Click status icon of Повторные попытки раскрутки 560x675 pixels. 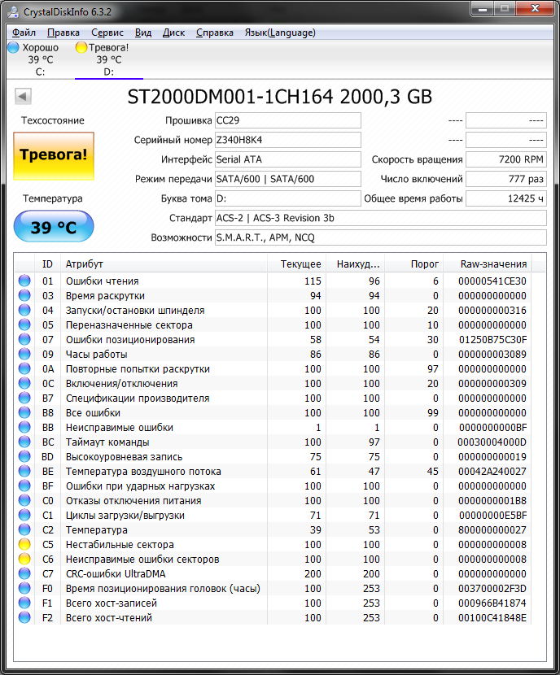coord(24,368)
